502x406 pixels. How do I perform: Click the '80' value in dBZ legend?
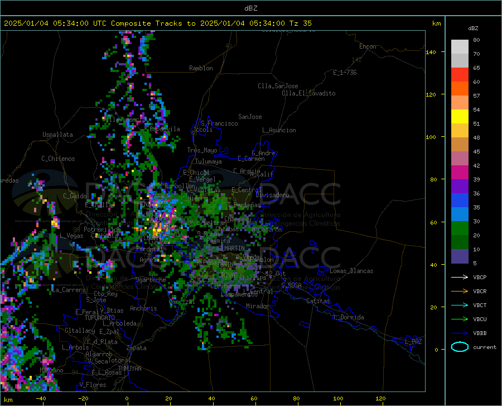coord(476,40)
